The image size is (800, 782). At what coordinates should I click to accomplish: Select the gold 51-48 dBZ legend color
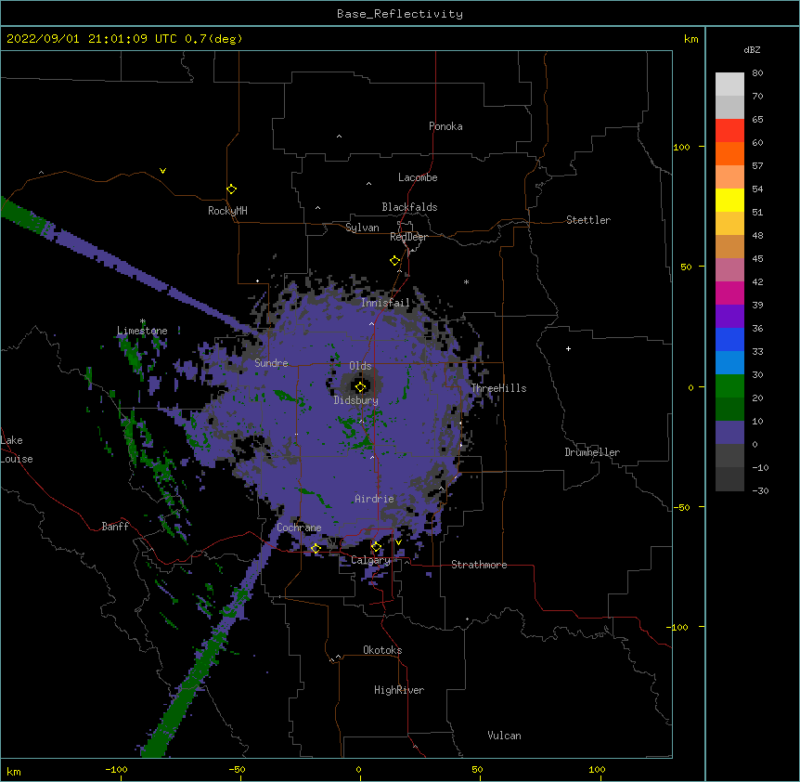(729, 223)
